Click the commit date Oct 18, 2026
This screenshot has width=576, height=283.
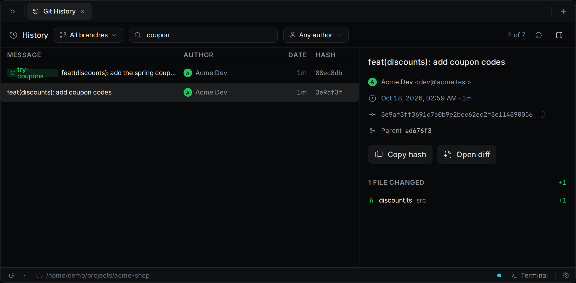[426, 98]
